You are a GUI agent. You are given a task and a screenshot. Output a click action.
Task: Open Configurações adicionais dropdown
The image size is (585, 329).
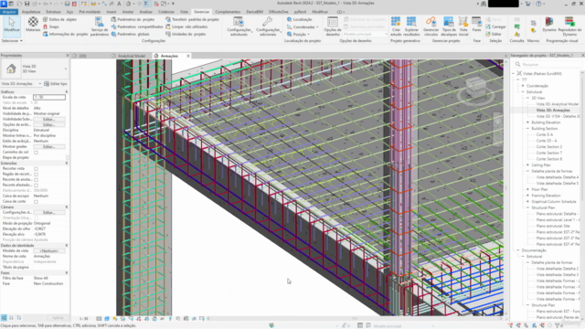click(268, 27)
